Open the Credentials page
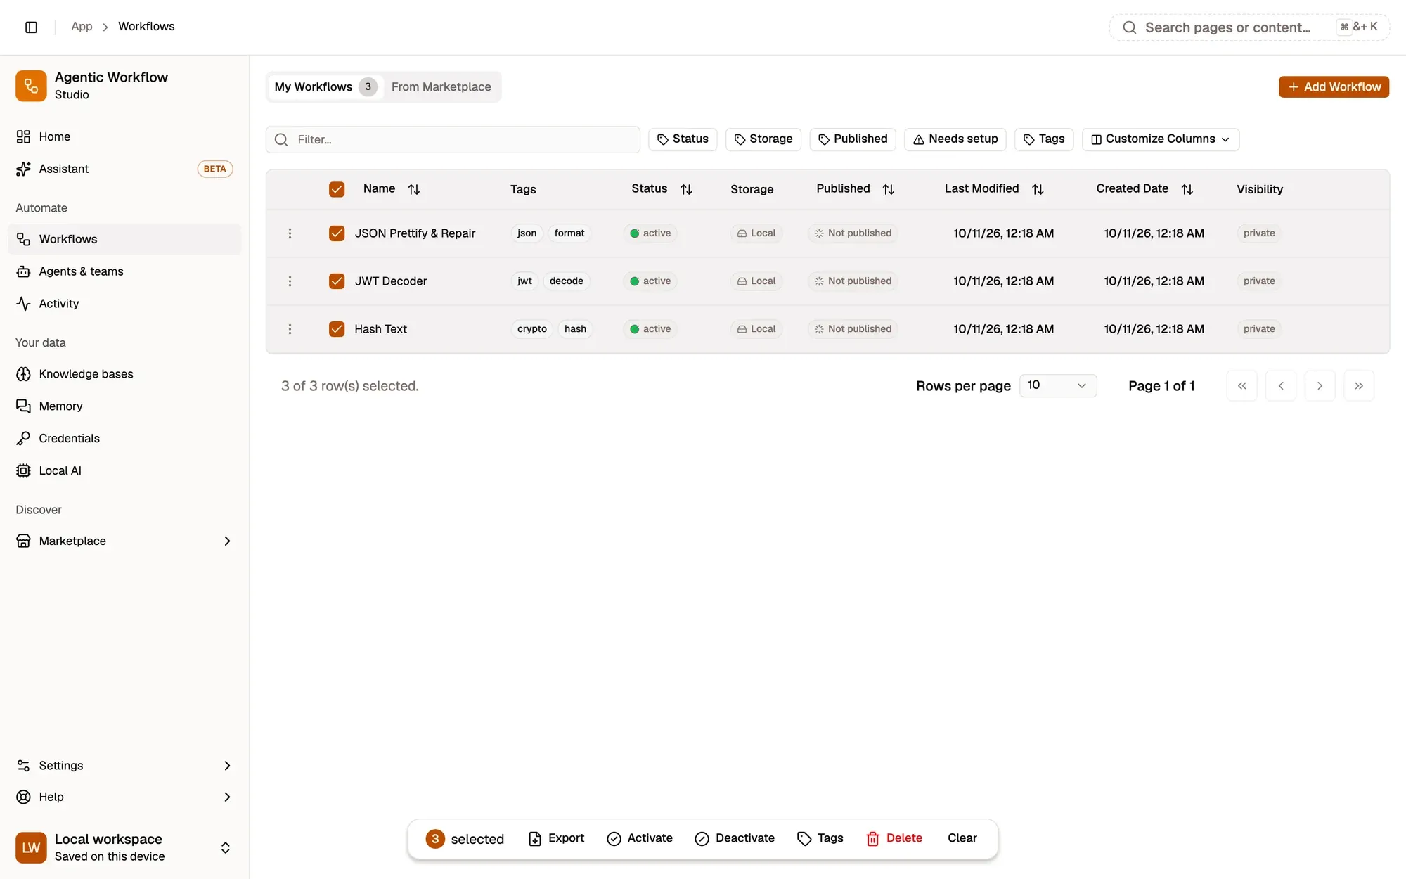Image resolution: width=1406 pixels, height=879 pixels. (x=124, y=439)
